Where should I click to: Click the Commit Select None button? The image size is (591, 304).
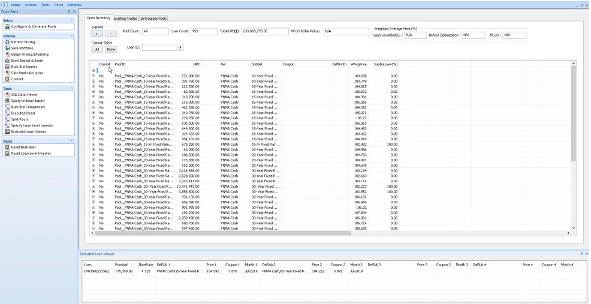click(x=111, y=49)
